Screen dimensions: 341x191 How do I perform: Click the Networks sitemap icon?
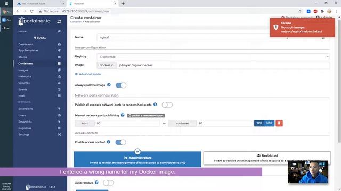tap(59, 76)
